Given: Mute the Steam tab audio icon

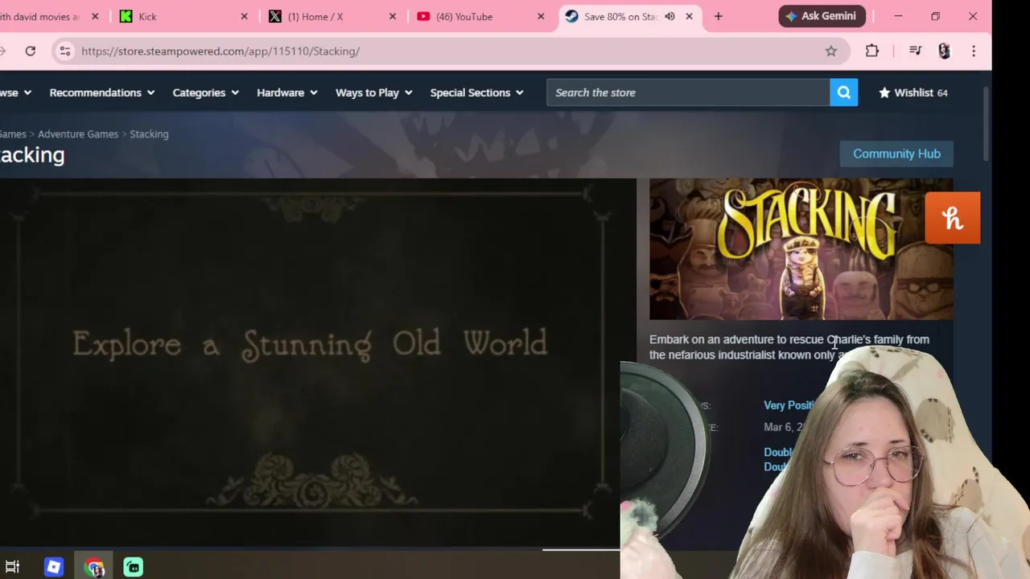Looking at the screenshot, I should click(669, 16).
